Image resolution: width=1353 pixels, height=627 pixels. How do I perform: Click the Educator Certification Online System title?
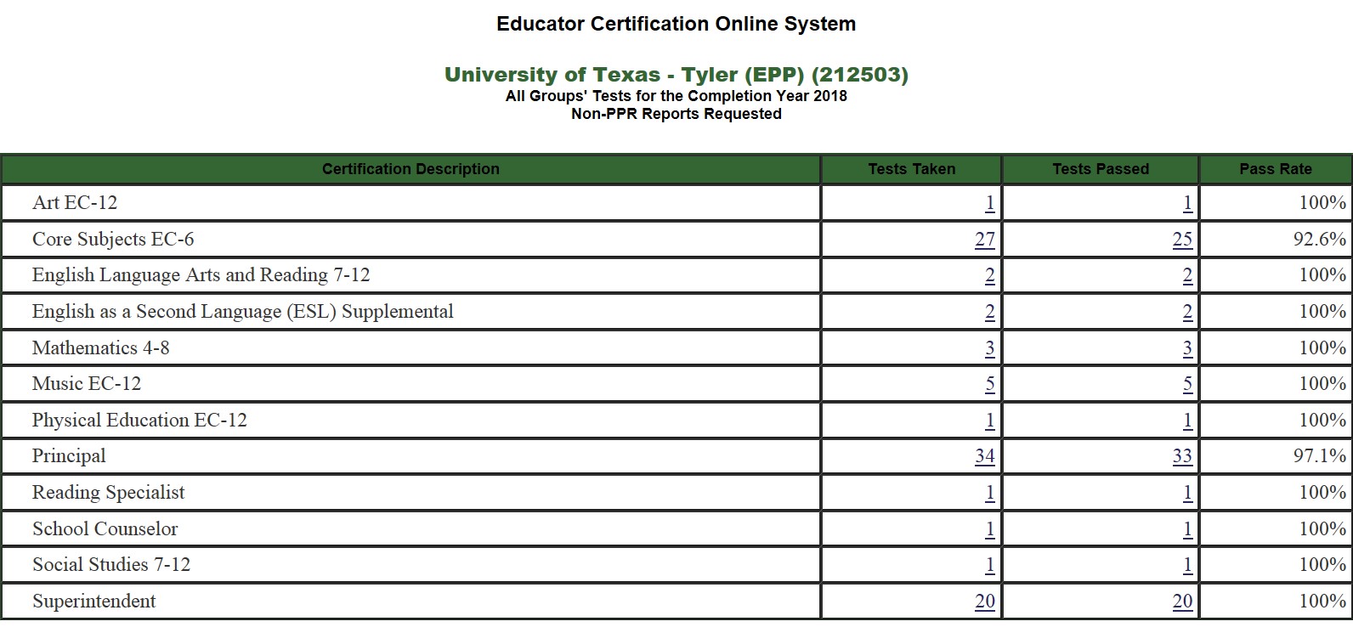pyautogui.click(x=676, y=24)
